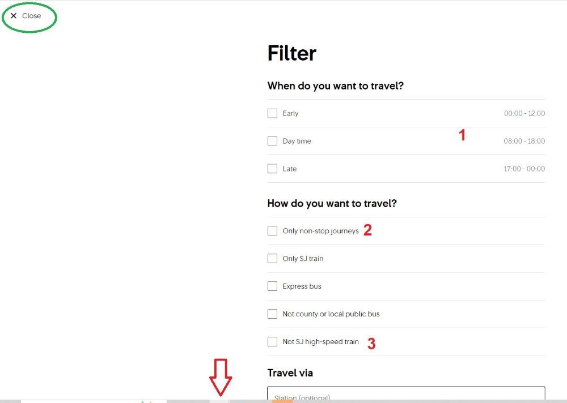Check the Only SJ train filter
This screenshot has width=567, height=403.
(272, 258)
